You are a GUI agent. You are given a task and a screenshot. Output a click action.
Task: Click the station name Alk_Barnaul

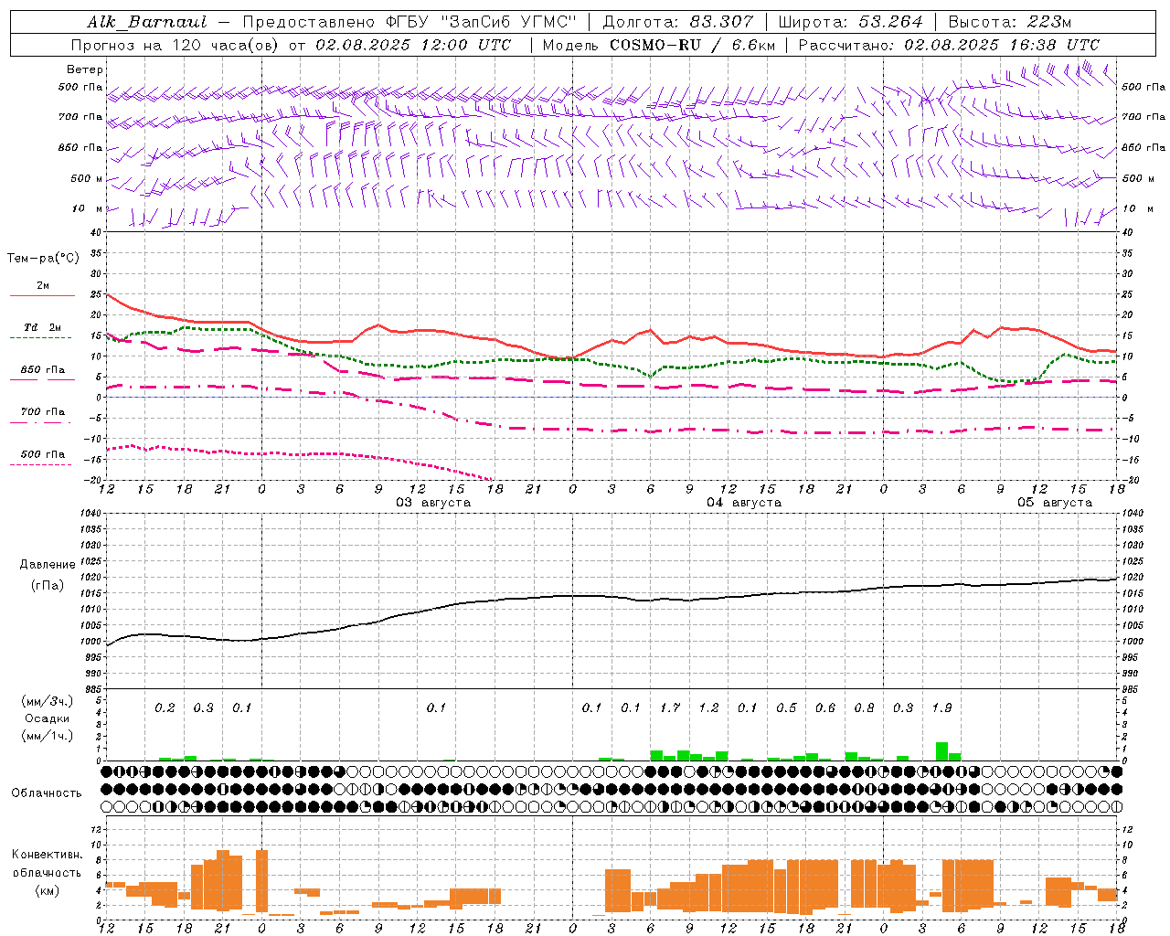click(x=147, y=22)
